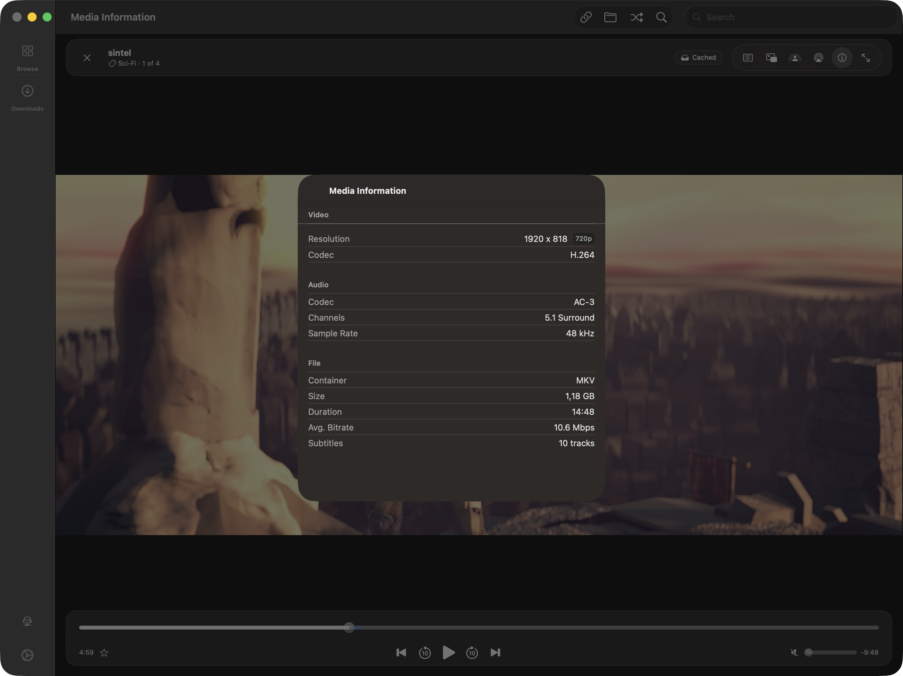
Task: Skip forward 10 seconds
Action: 472,652
